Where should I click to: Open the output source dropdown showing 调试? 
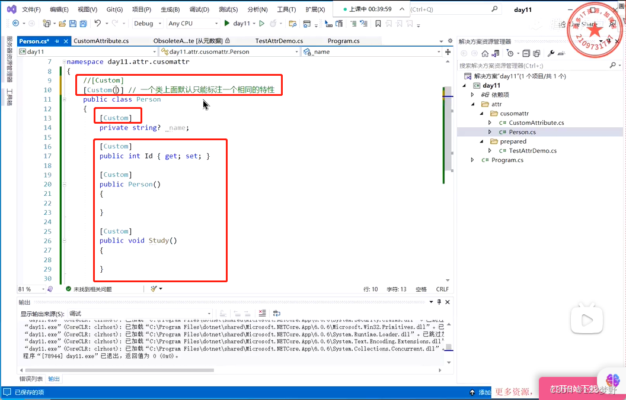(x=140, y=314)
